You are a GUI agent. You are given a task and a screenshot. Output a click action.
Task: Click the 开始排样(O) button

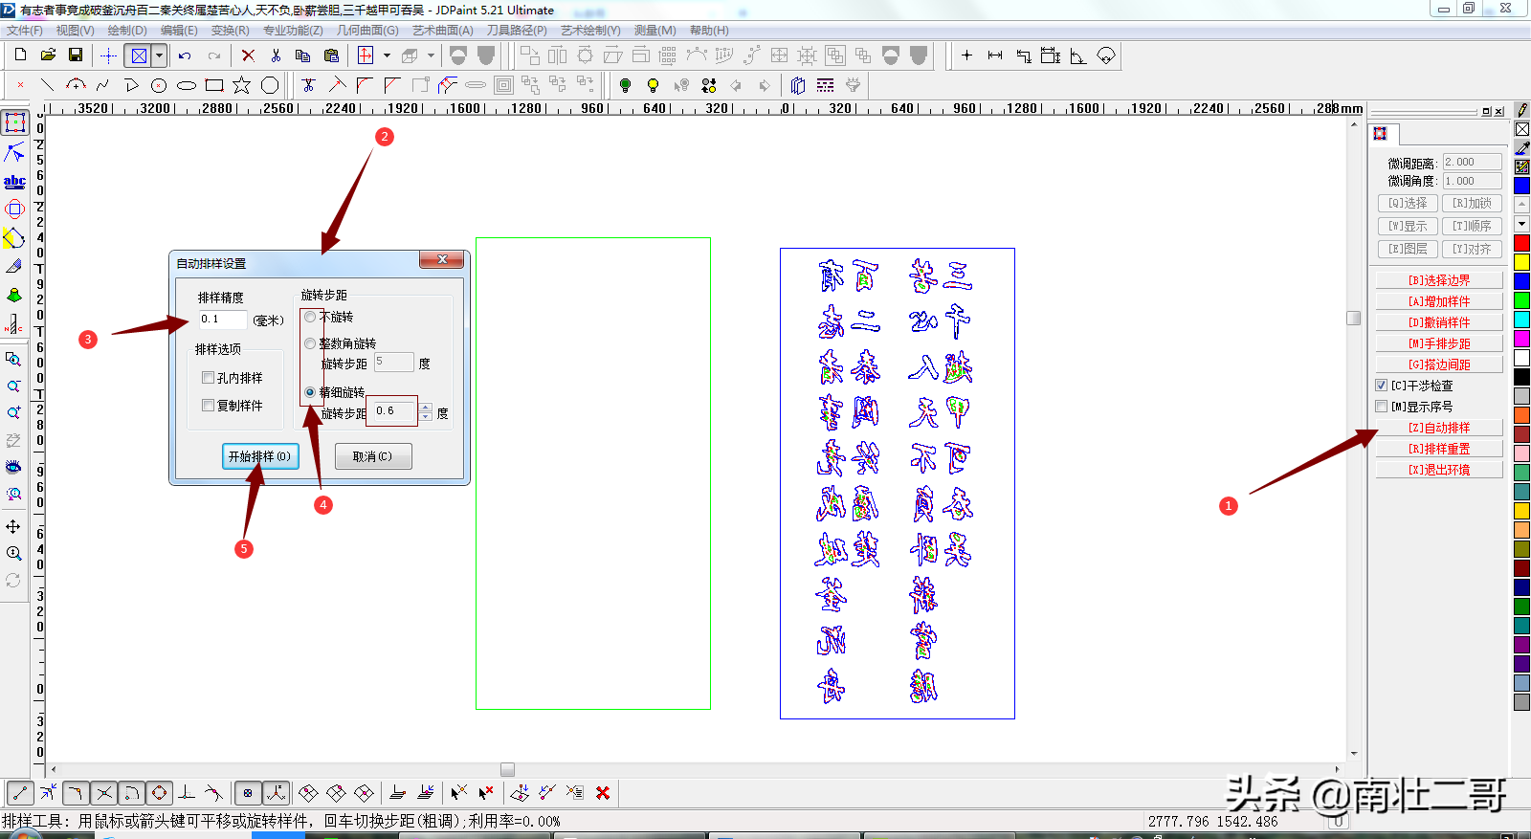pyautogui.click(x=259, y=456)
